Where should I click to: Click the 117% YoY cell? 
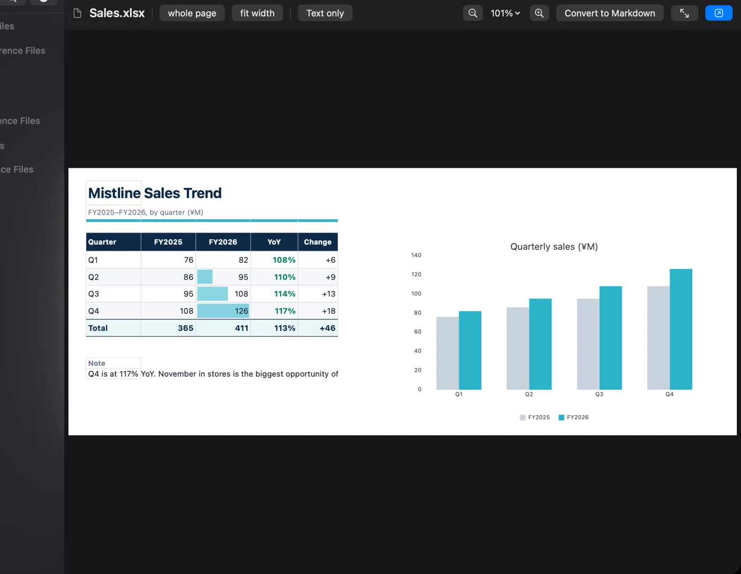coord(274,311)
